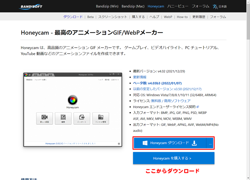The image size is (250, 180).
Task: Select the ダウンロード subnav tab
Action: tap(73, 17)
